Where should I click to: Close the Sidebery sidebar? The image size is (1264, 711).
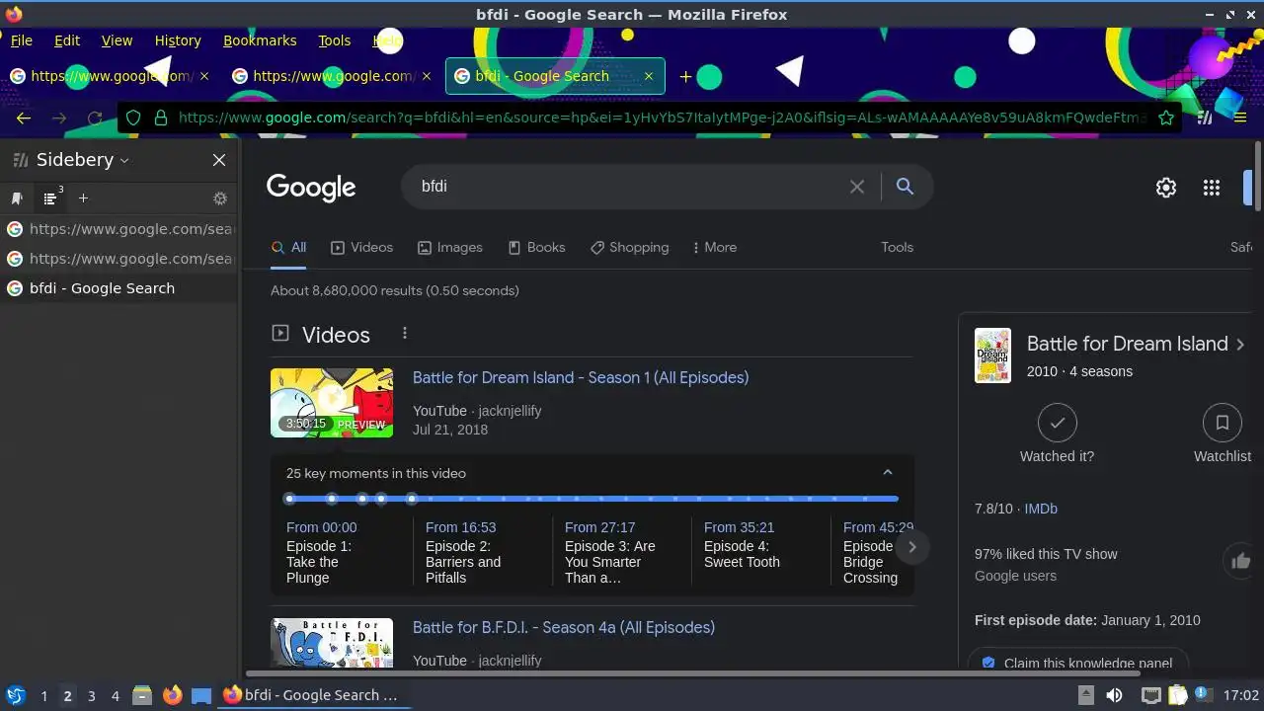pos(219,160)
